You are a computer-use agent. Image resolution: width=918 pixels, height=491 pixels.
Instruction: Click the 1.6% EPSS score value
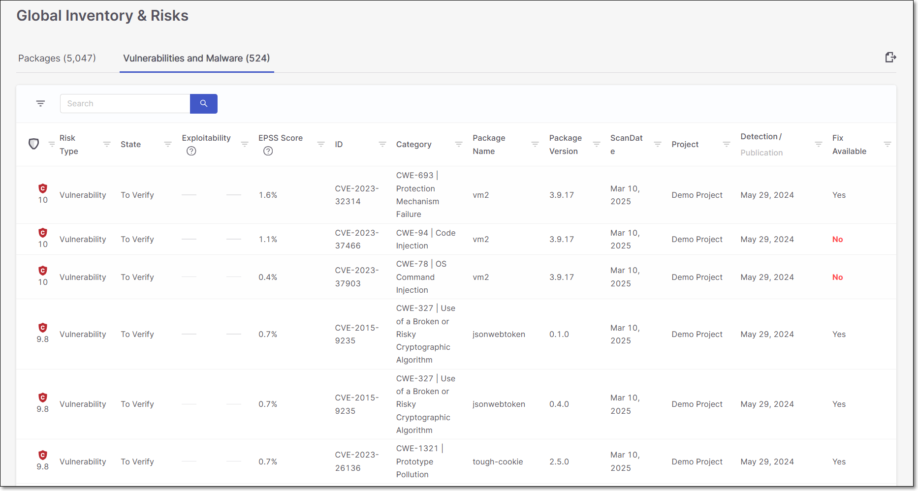pyautogui.click(x=268, y=195)
